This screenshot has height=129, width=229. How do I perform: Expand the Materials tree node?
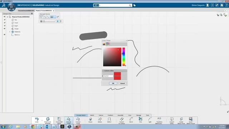[x=10, y=32]
